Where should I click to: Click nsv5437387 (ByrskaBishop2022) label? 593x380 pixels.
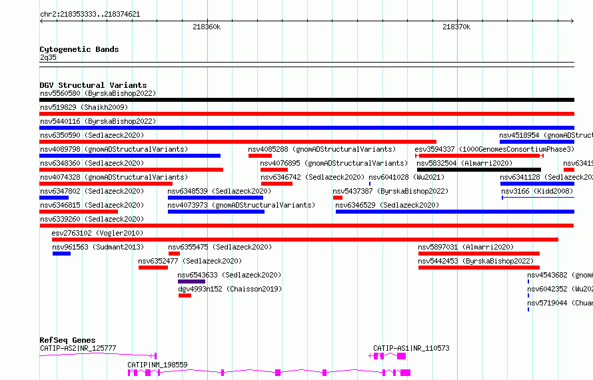(390, 191)
